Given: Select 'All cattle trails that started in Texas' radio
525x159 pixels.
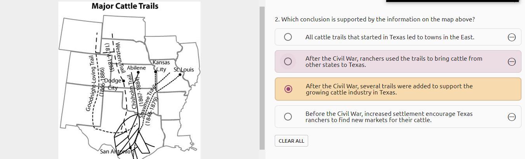Looking at the screenshot, I should pyautogui.click(x=288, y=37).
